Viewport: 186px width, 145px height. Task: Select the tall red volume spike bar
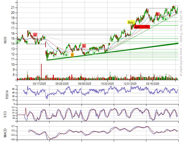pyautogui.click(x=41, y=72)
